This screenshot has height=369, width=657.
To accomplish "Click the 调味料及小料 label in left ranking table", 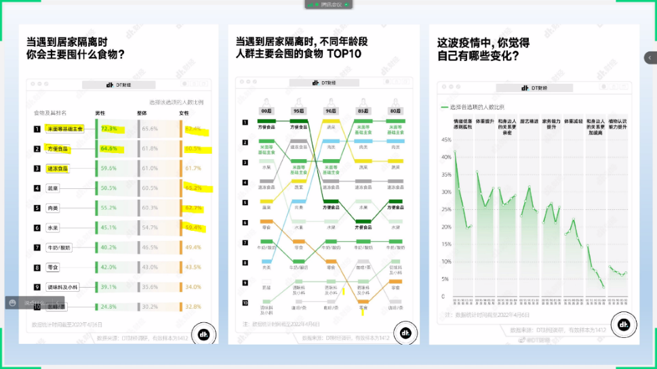I will pyautogui.click(x=61, y=287).
